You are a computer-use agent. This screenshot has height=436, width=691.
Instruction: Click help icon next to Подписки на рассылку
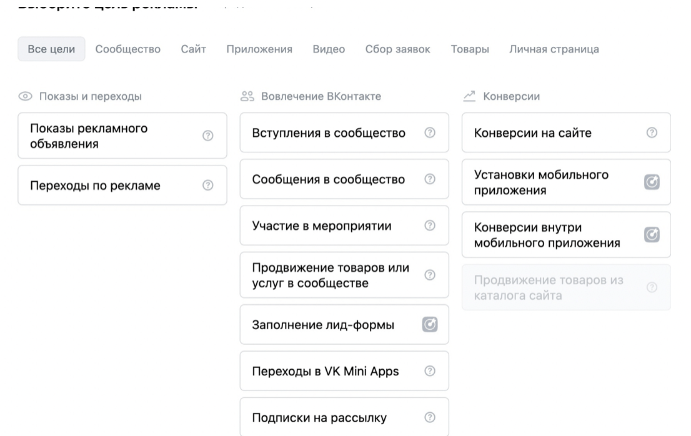[430, 417]
